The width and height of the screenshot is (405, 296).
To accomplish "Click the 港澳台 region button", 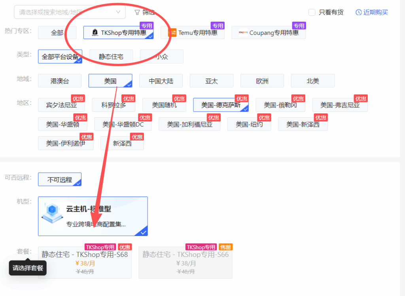I will 59,81.
